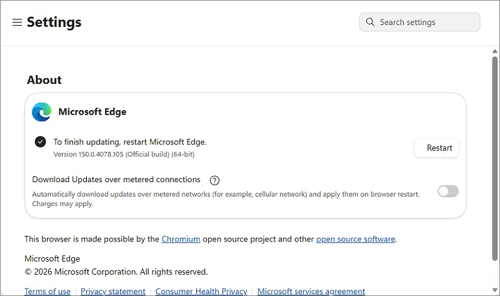Click the scrollbar up arrow

click(x=495, y=51)
